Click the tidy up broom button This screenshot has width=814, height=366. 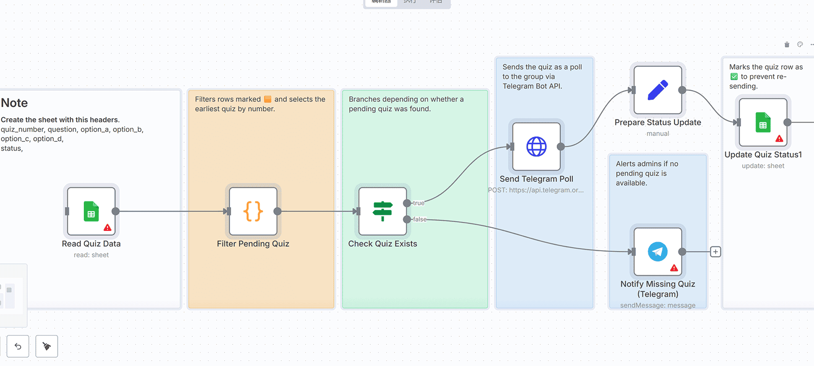pos(47,346)
